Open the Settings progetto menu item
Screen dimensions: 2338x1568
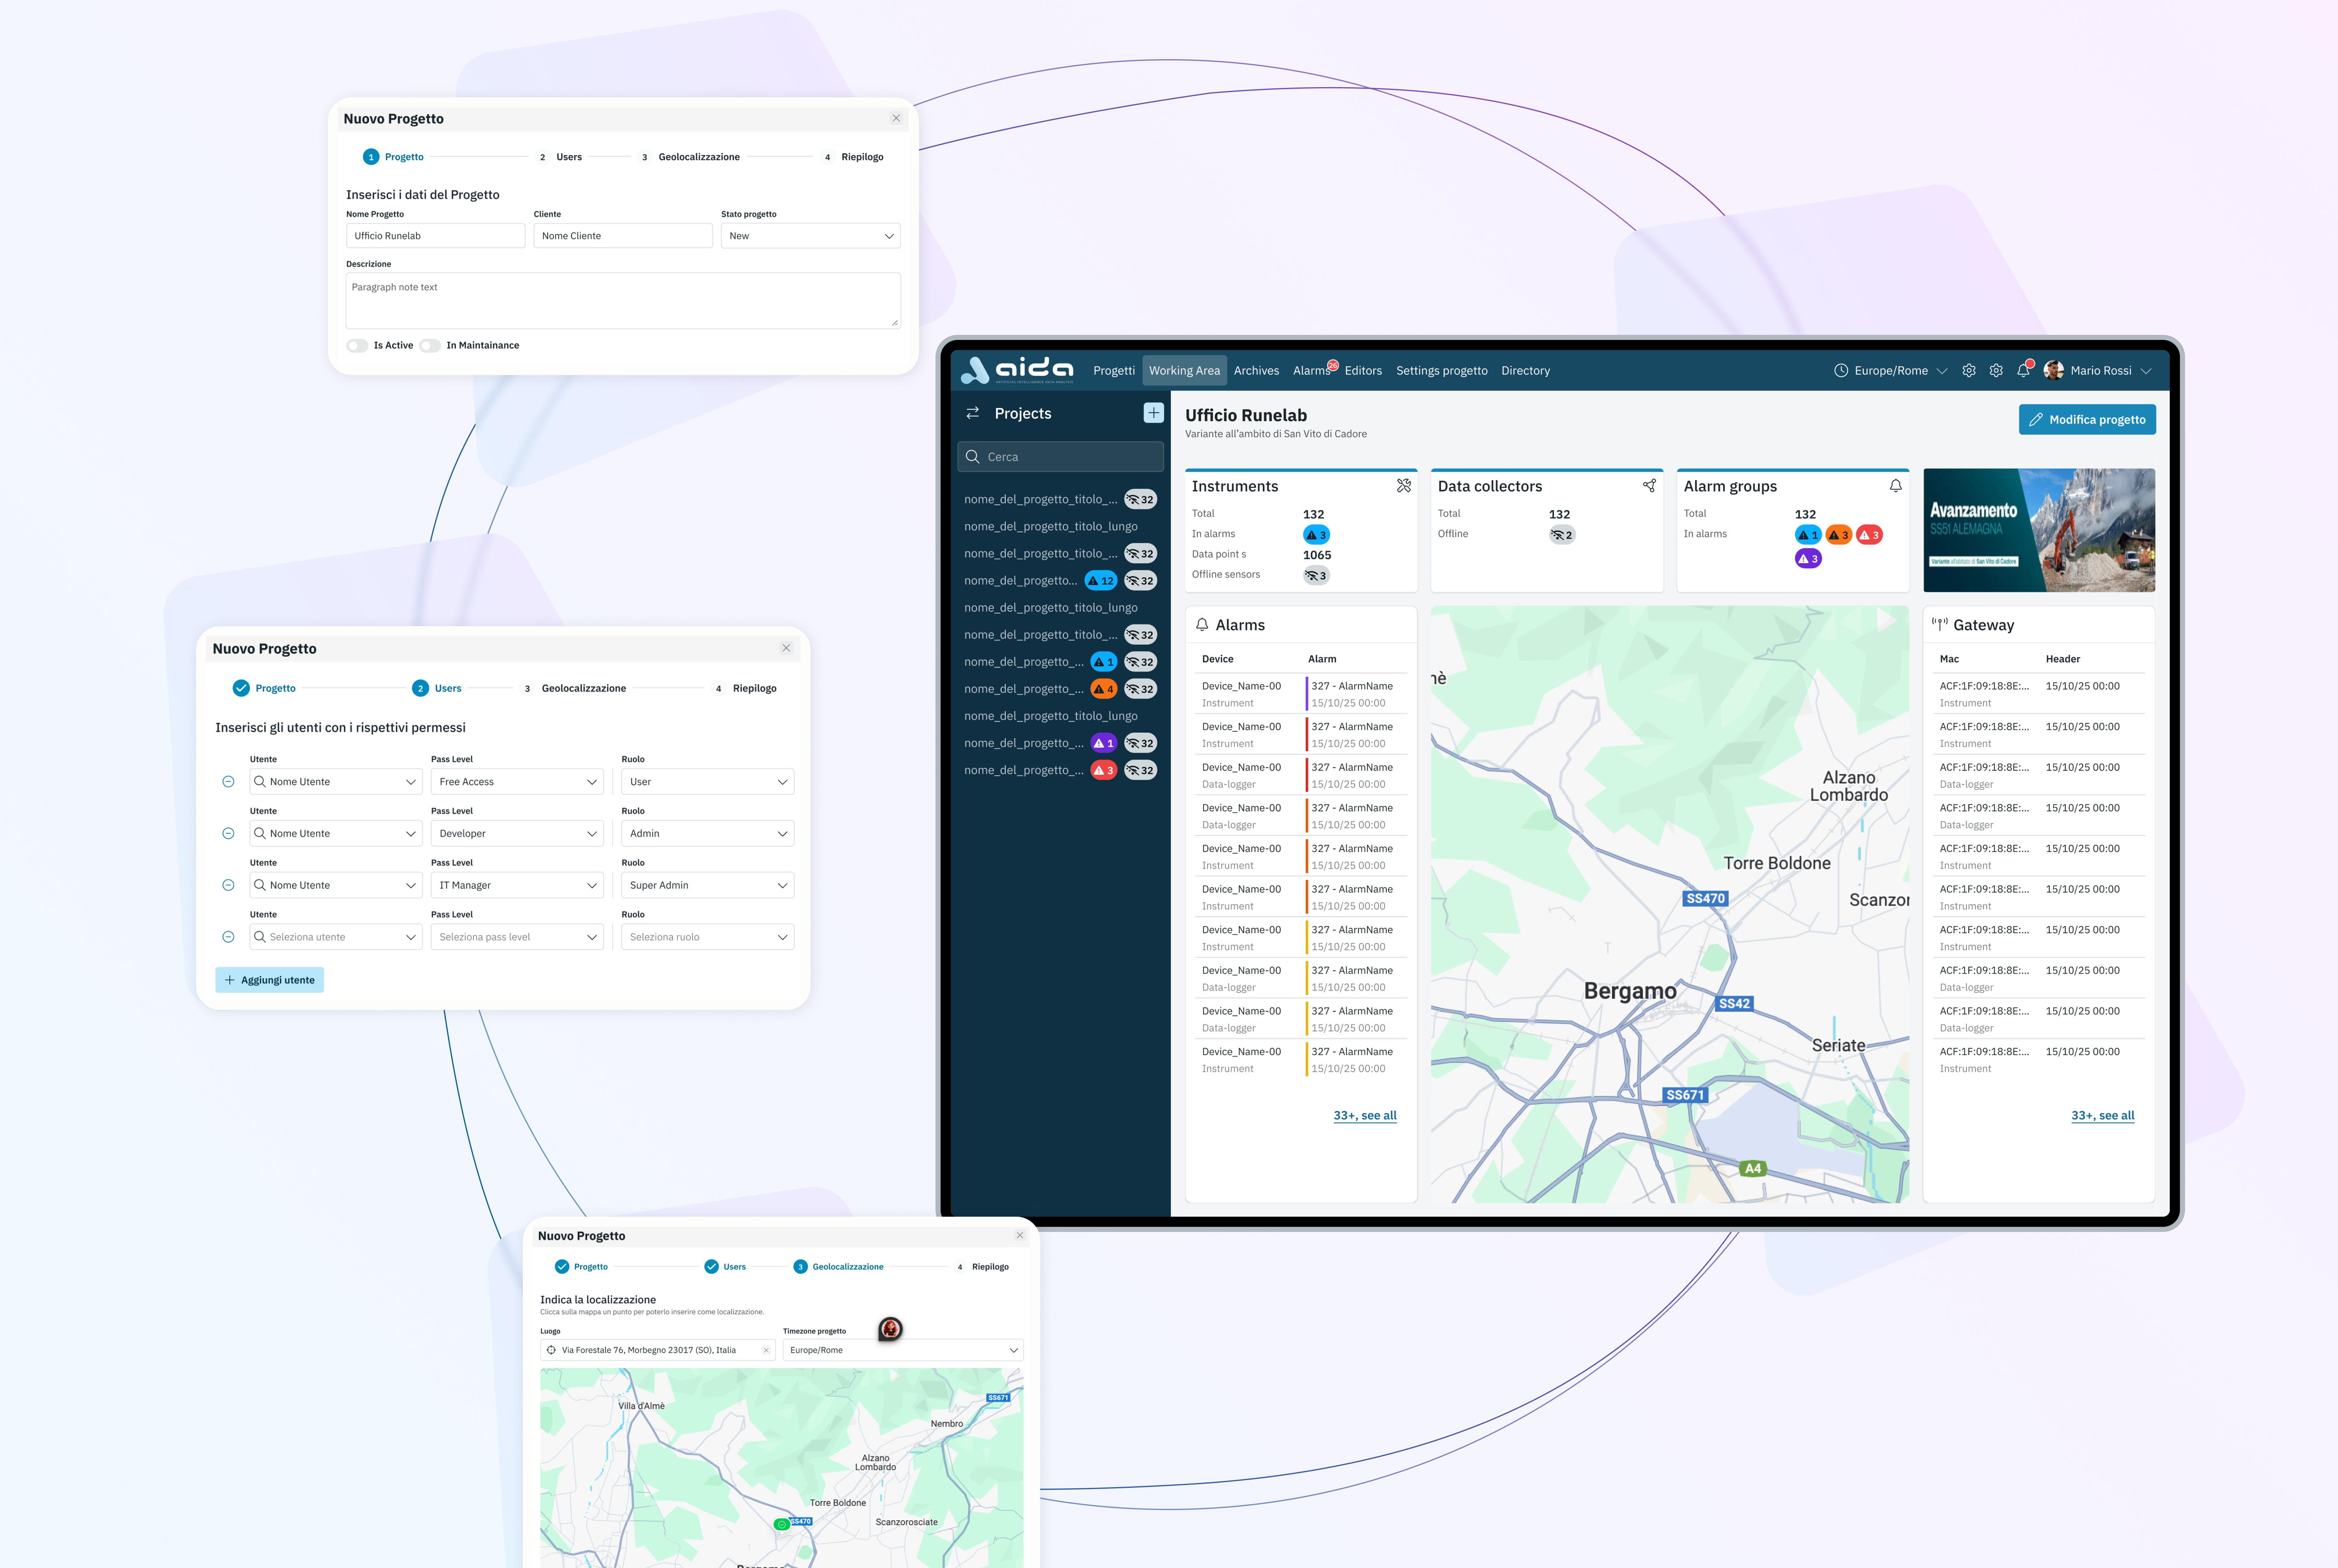click(x=1442, y=371)
